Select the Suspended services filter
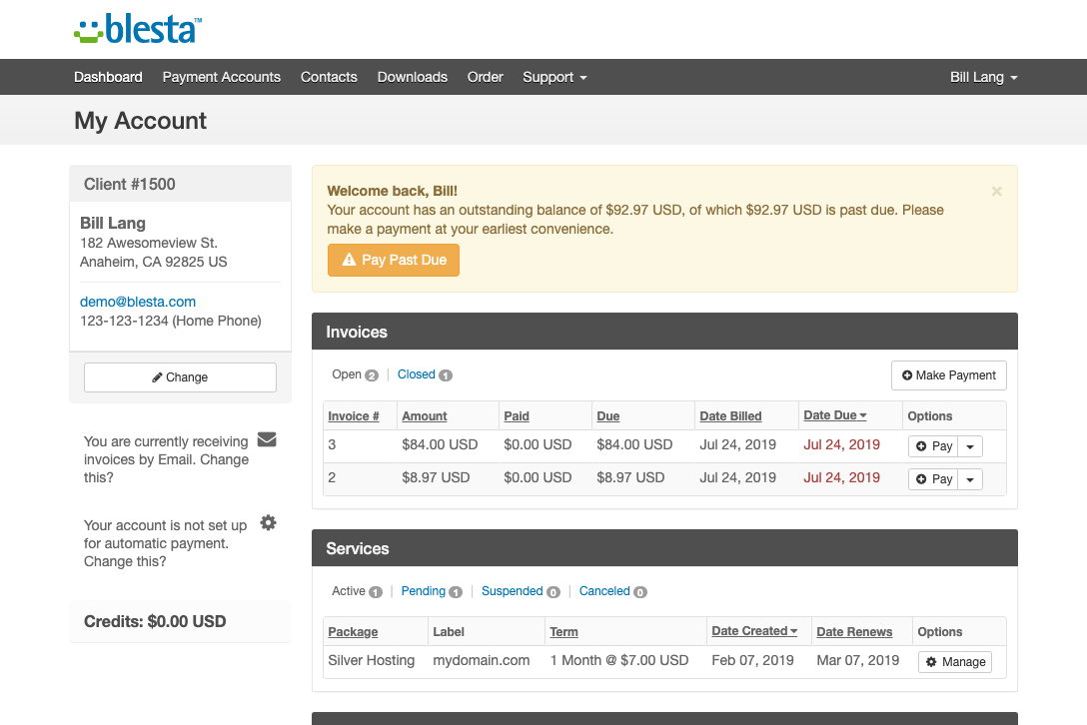The image size is (1087, 725). click(x=513, y=591)
